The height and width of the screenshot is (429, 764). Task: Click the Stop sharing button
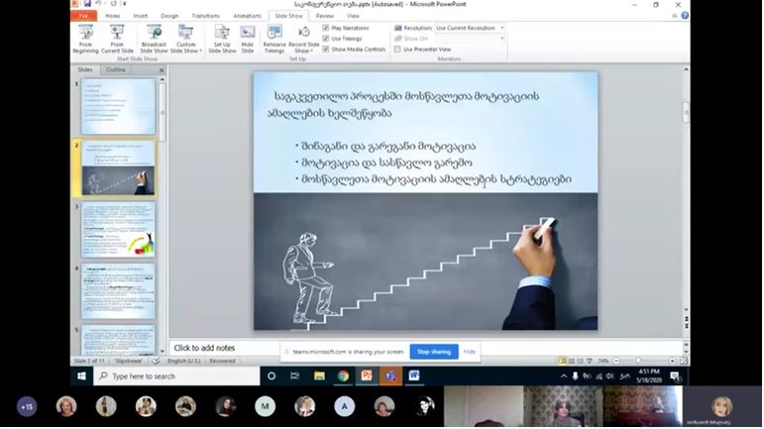click(x=433, y=352)
